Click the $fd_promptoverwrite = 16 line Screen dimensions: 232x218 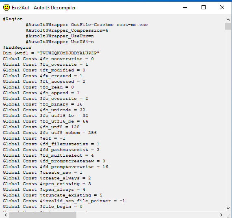point(55,167)
